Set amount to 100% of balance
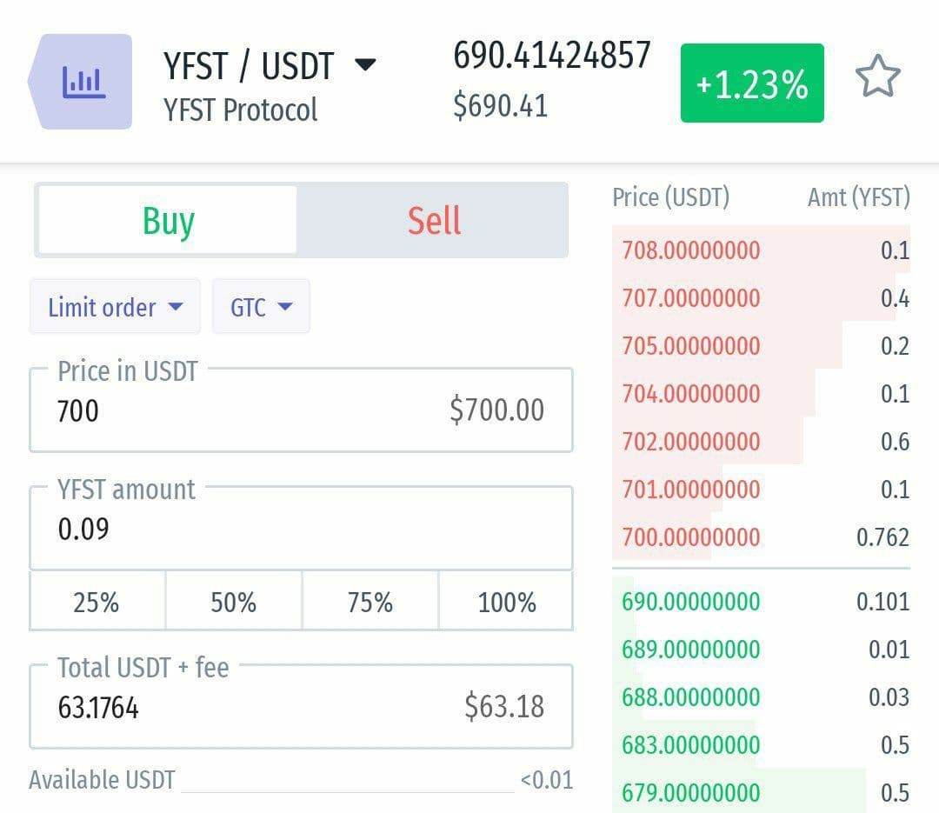Viewport: 939px width, 813px height. [x=507, y=602]
